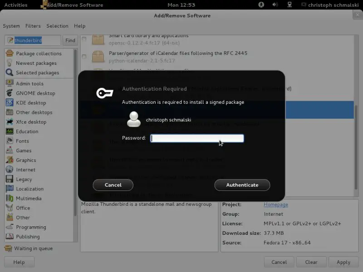Open the System menu
The height and width of the screenshot is (272, 363).
tap(11, 26)
